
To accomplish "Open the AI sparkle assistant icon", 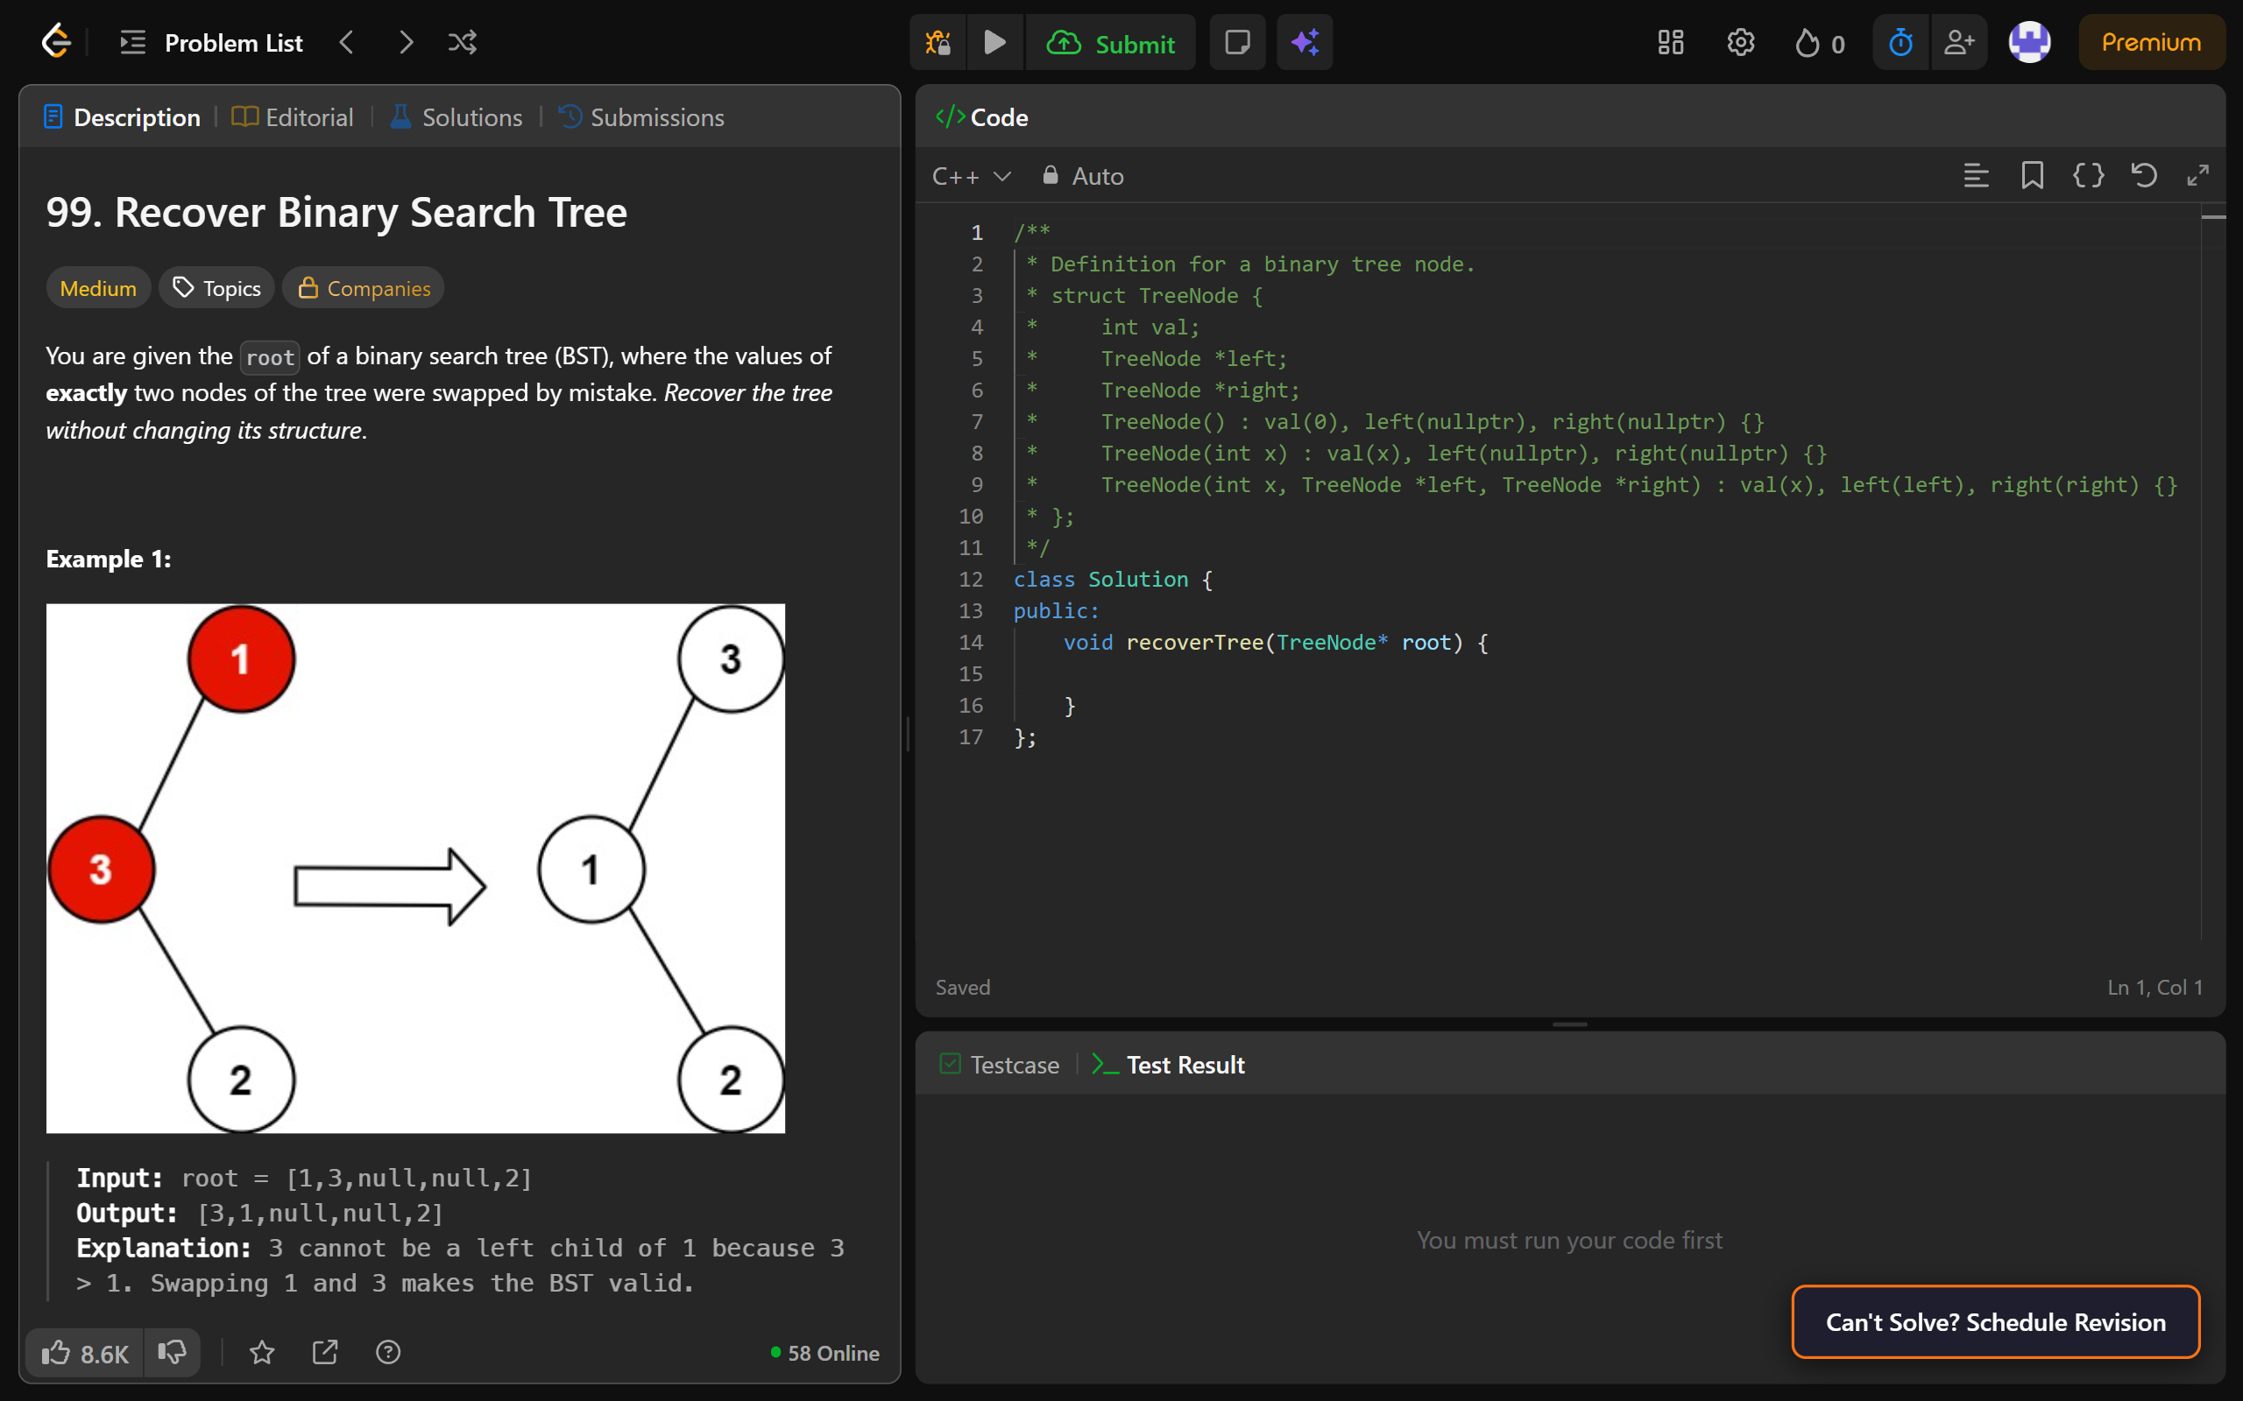I will (1305, 43).
